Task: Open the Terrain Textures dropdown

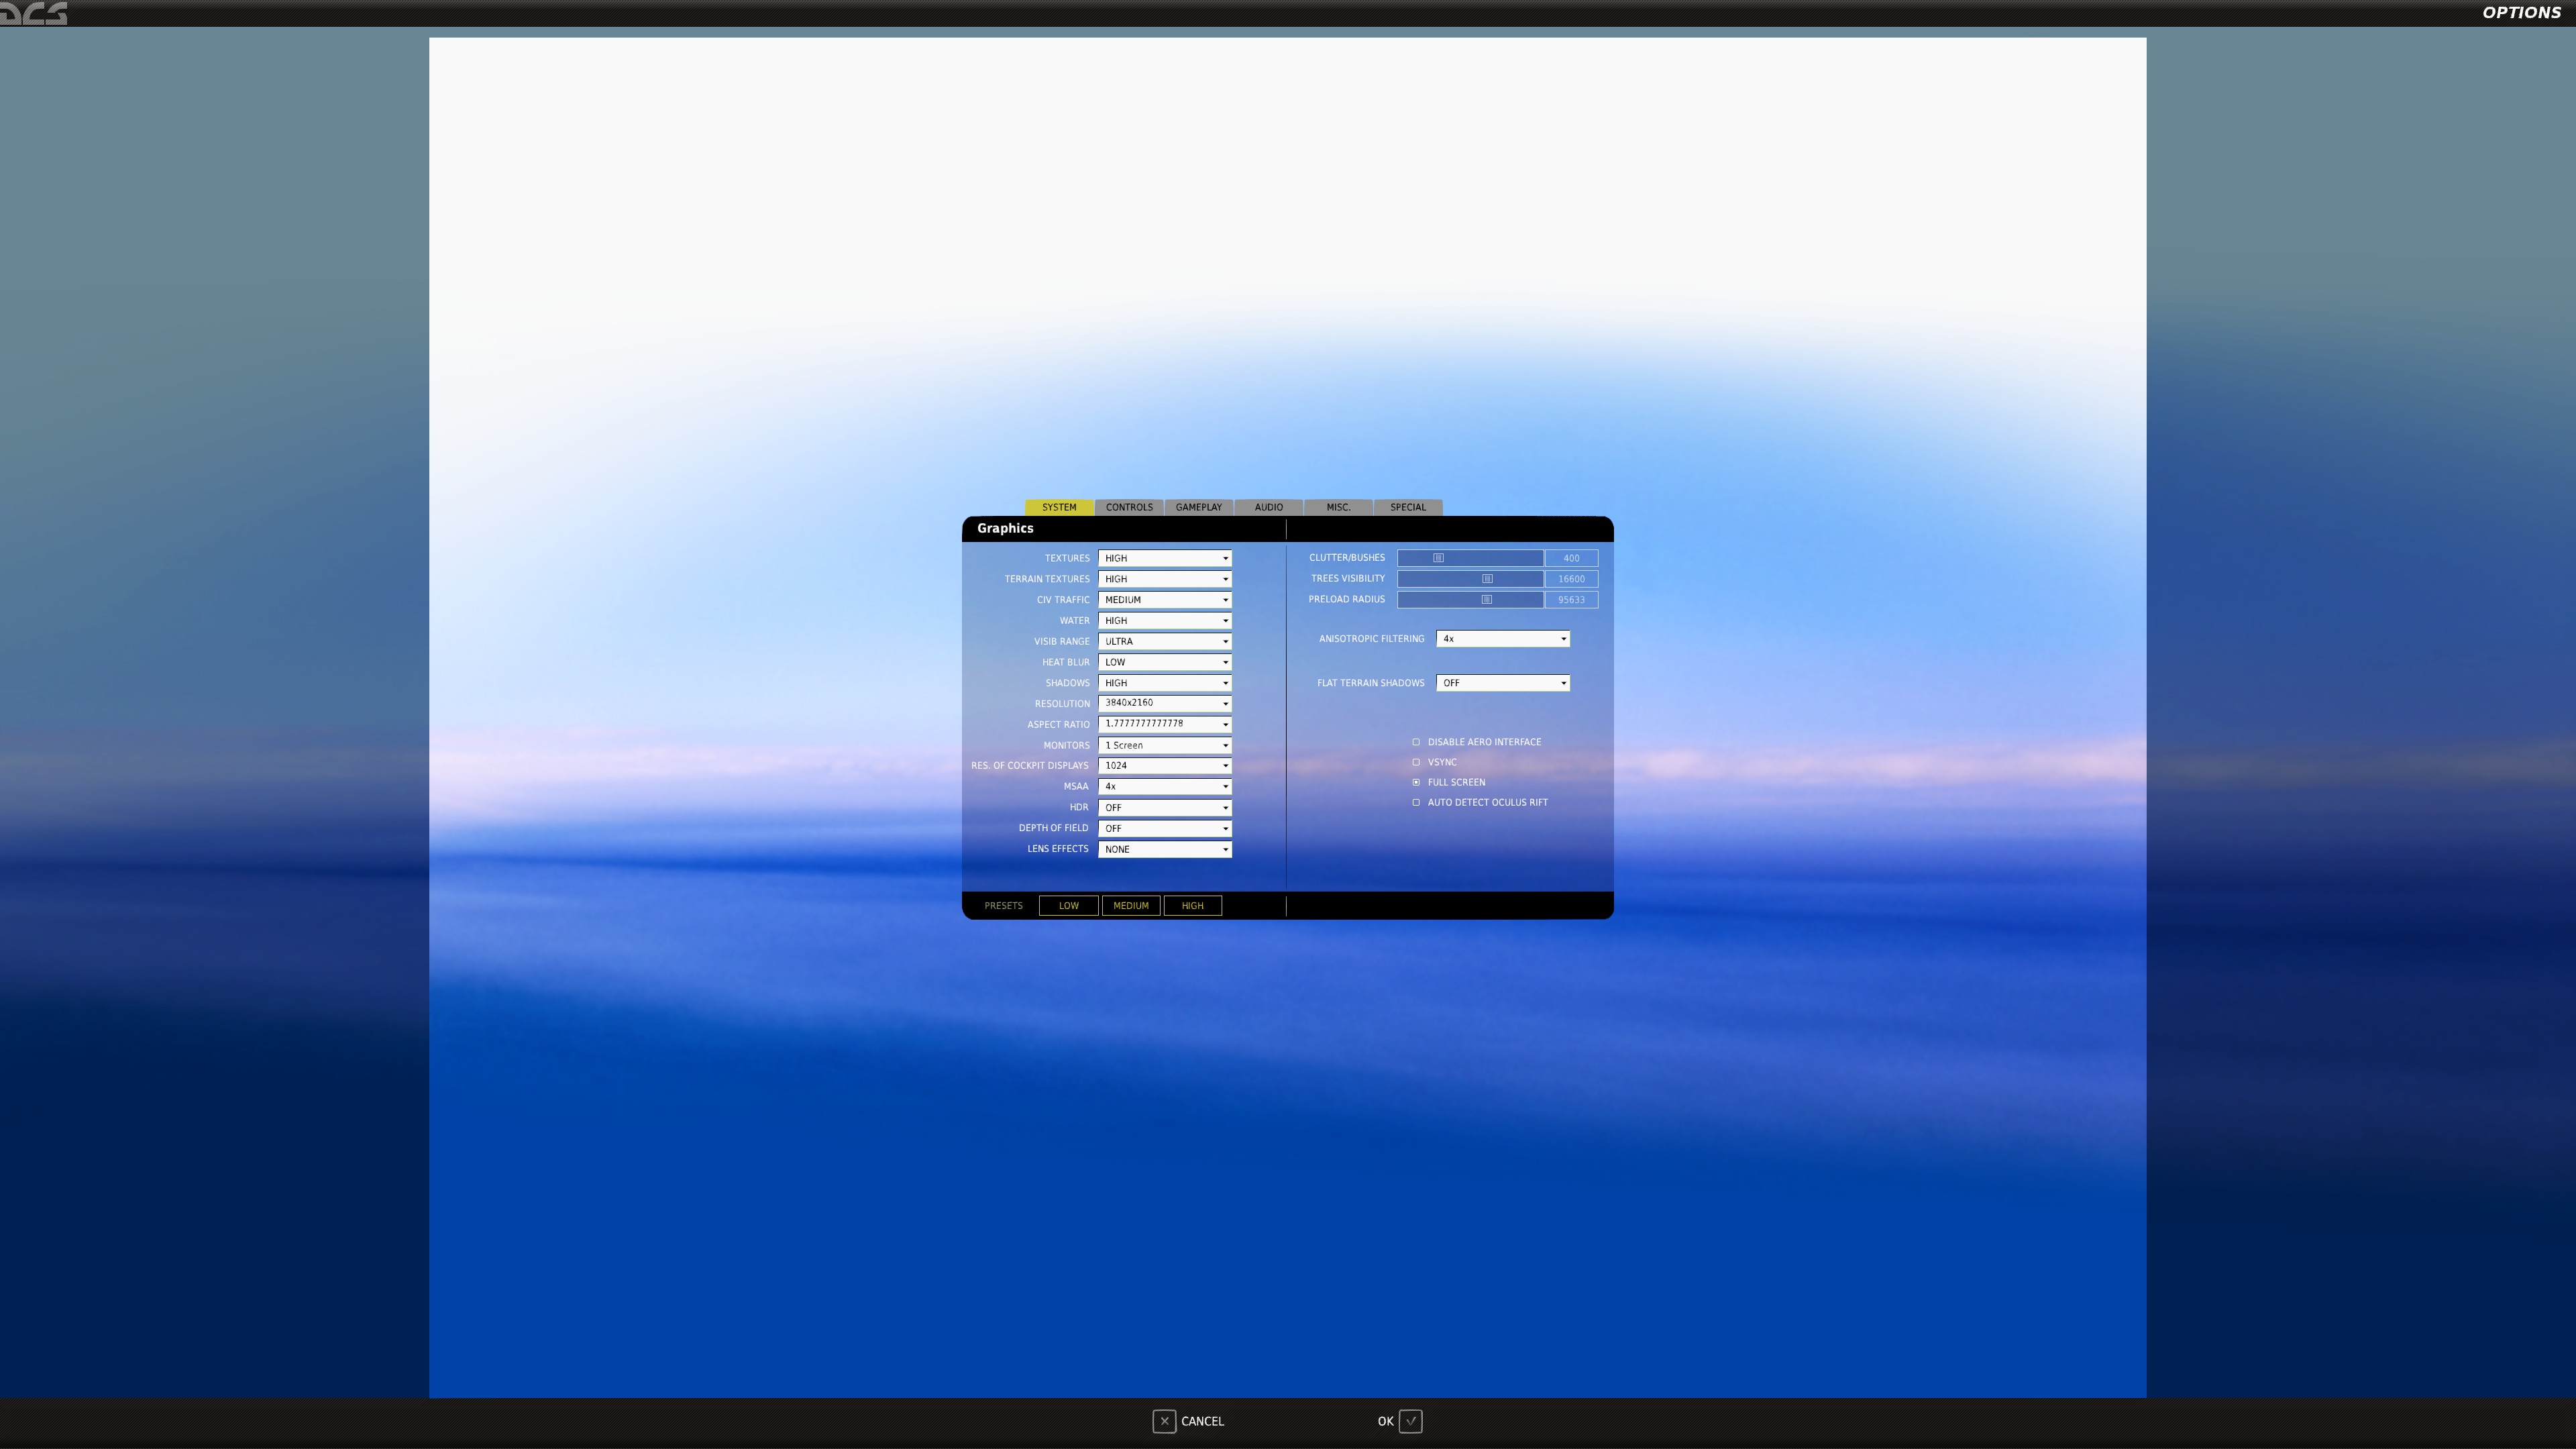Action: coord(1165,579)
